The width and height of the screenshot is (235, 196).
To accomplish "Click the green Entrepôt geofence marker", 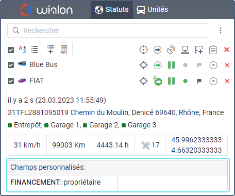I will click(x=10, y=125).
